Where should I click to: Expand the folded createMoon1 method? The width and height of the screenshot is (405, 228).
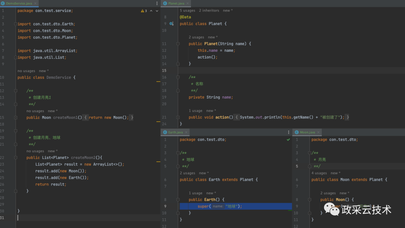(x=15, y=118)
